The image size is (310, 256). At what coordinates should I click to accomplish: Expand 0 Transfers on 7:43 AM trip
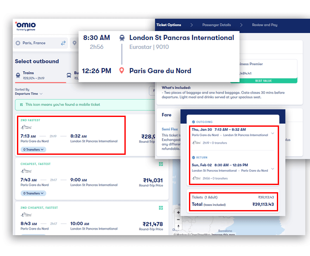tap(33, 193)
